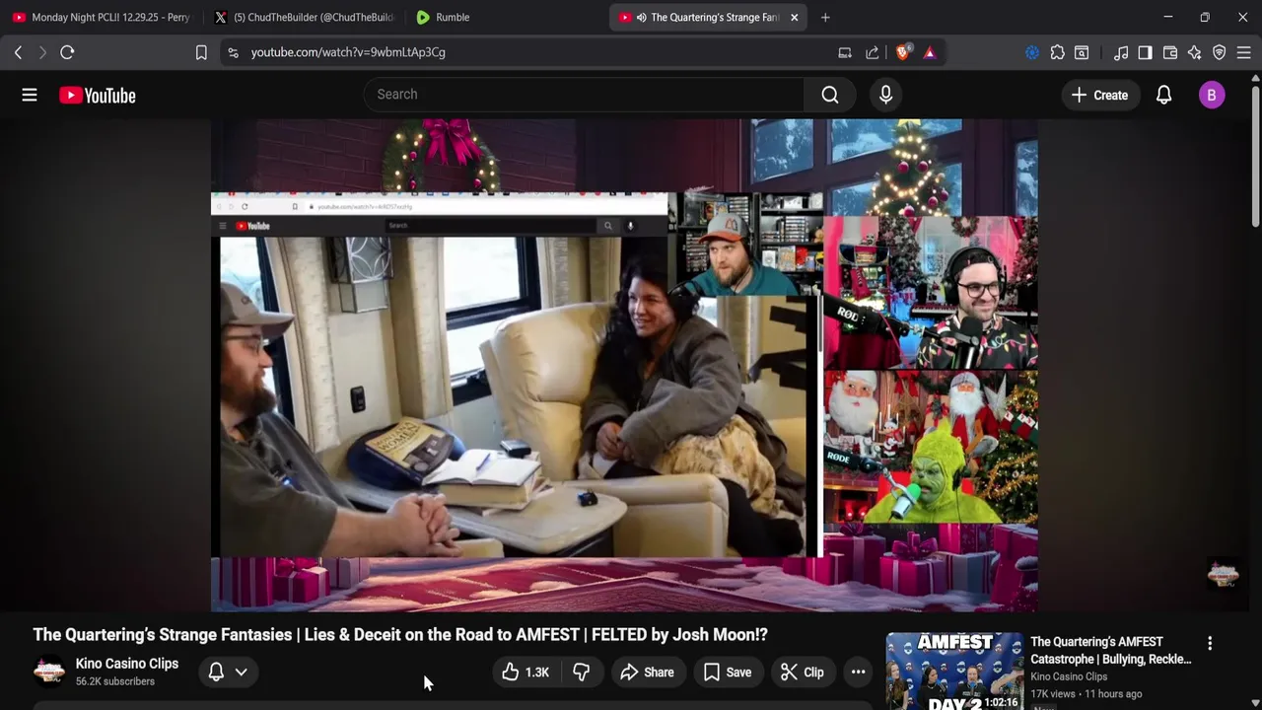Open more actions ellipsis below video

(858, 673)
